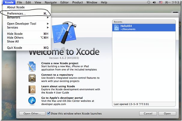
Task: Open the Time Machine menu bar icon
Action: point(148,2)
